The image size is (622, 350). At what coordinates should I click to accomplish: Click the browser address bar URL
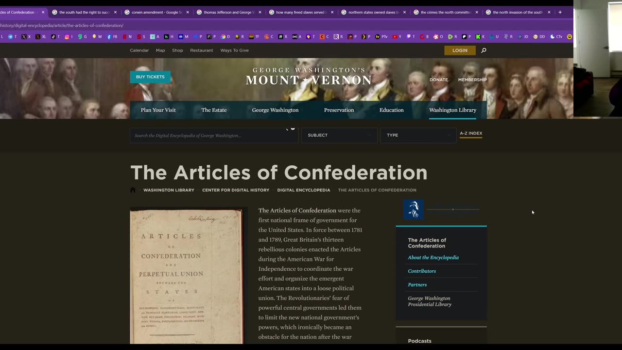coord(62,25)
